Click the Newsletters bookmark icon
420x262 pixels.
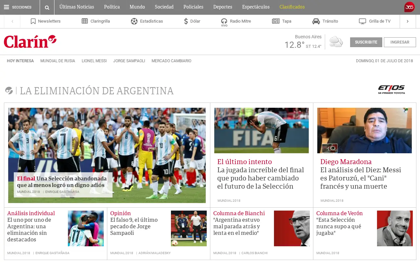(33, 21)
